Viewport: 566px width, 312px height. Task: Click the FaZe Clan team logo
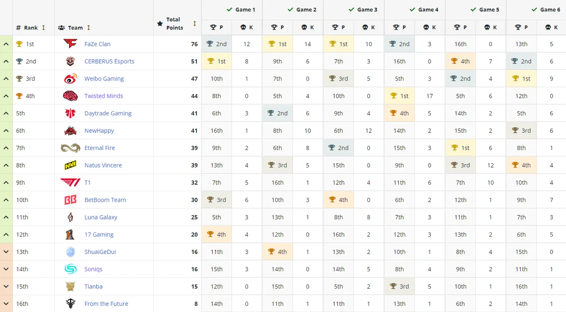(70, 44)
